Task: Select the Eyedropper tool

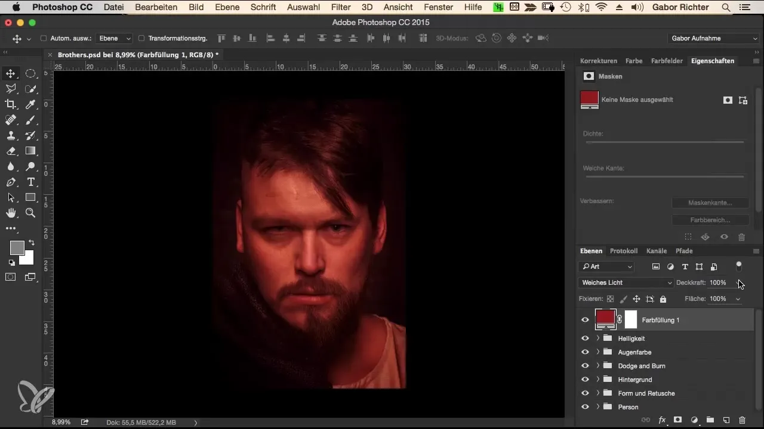Action: click(30, 105)
